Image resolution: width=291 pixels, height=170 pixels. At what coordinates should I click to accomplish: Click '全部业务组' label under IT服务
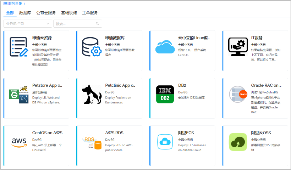(258, 45)
